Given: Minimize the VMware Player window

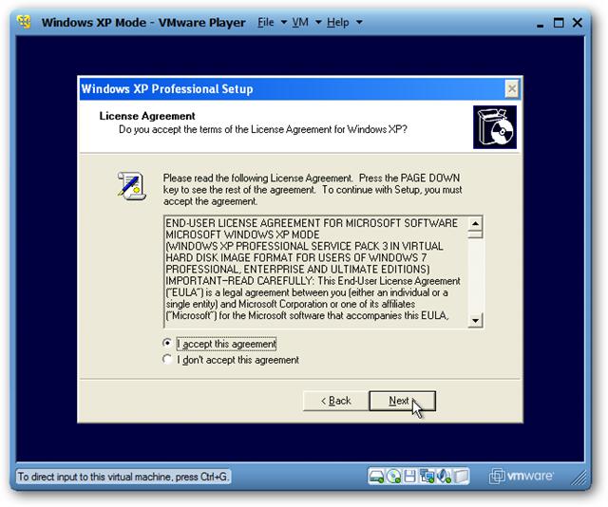Looking at the screenshot, I should click(x=540, y=24).
